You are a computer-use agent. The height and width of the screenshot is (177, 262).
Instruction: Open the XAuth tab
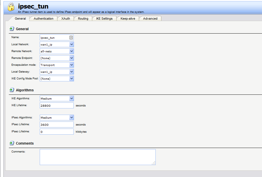pos(65,18)
